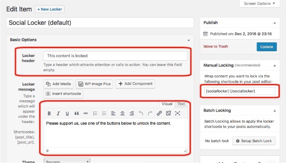Viewport: 286px width, 163px height.
Task: Click the blockquote icon
Action: pos(76,113)
